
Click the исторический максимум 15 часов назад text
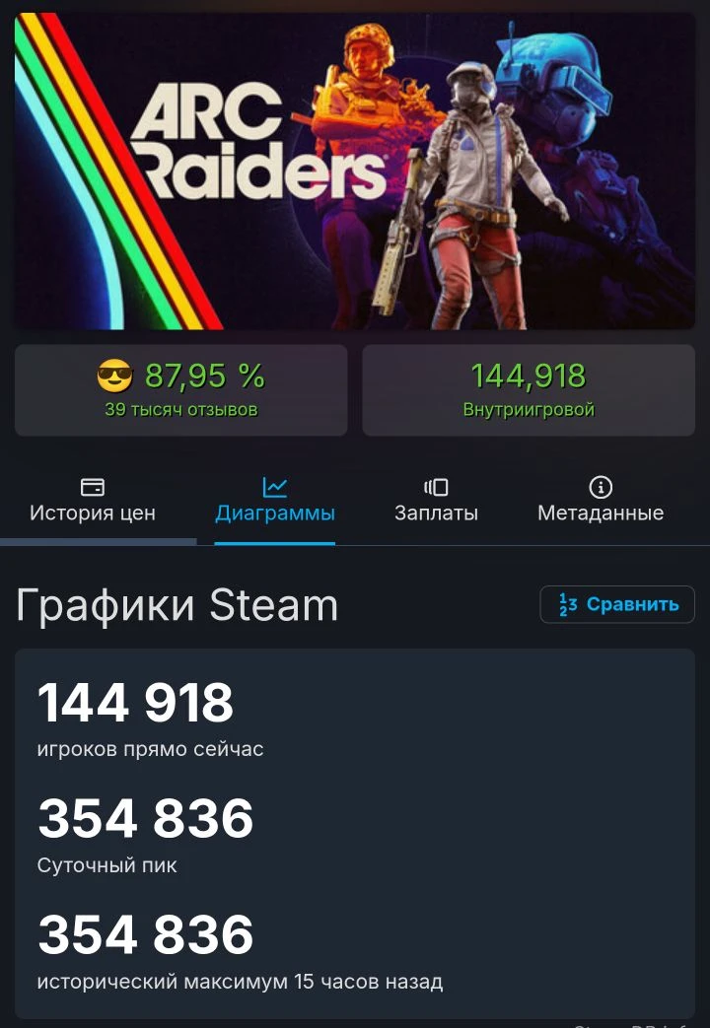pos(241,982)
